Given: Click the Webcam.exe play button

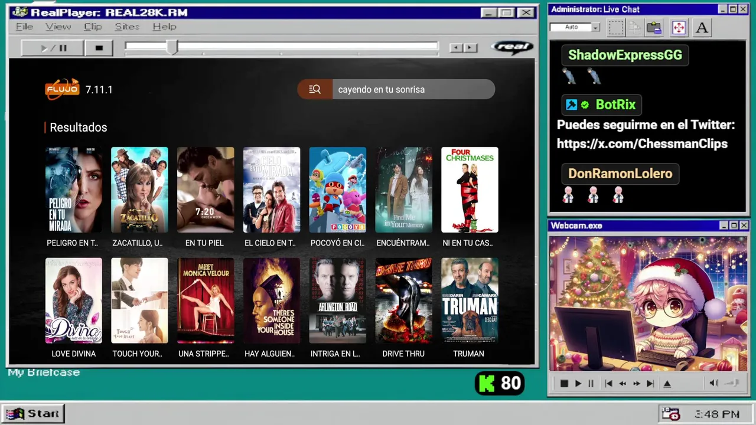Looking at the screenshot, I should tap(578, 383).
